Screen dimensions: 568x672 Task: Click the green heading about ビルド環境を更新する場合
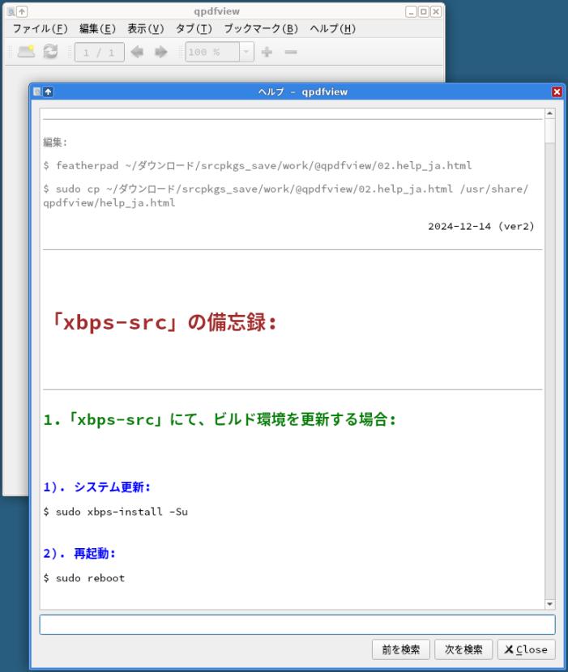pos(220,419)
